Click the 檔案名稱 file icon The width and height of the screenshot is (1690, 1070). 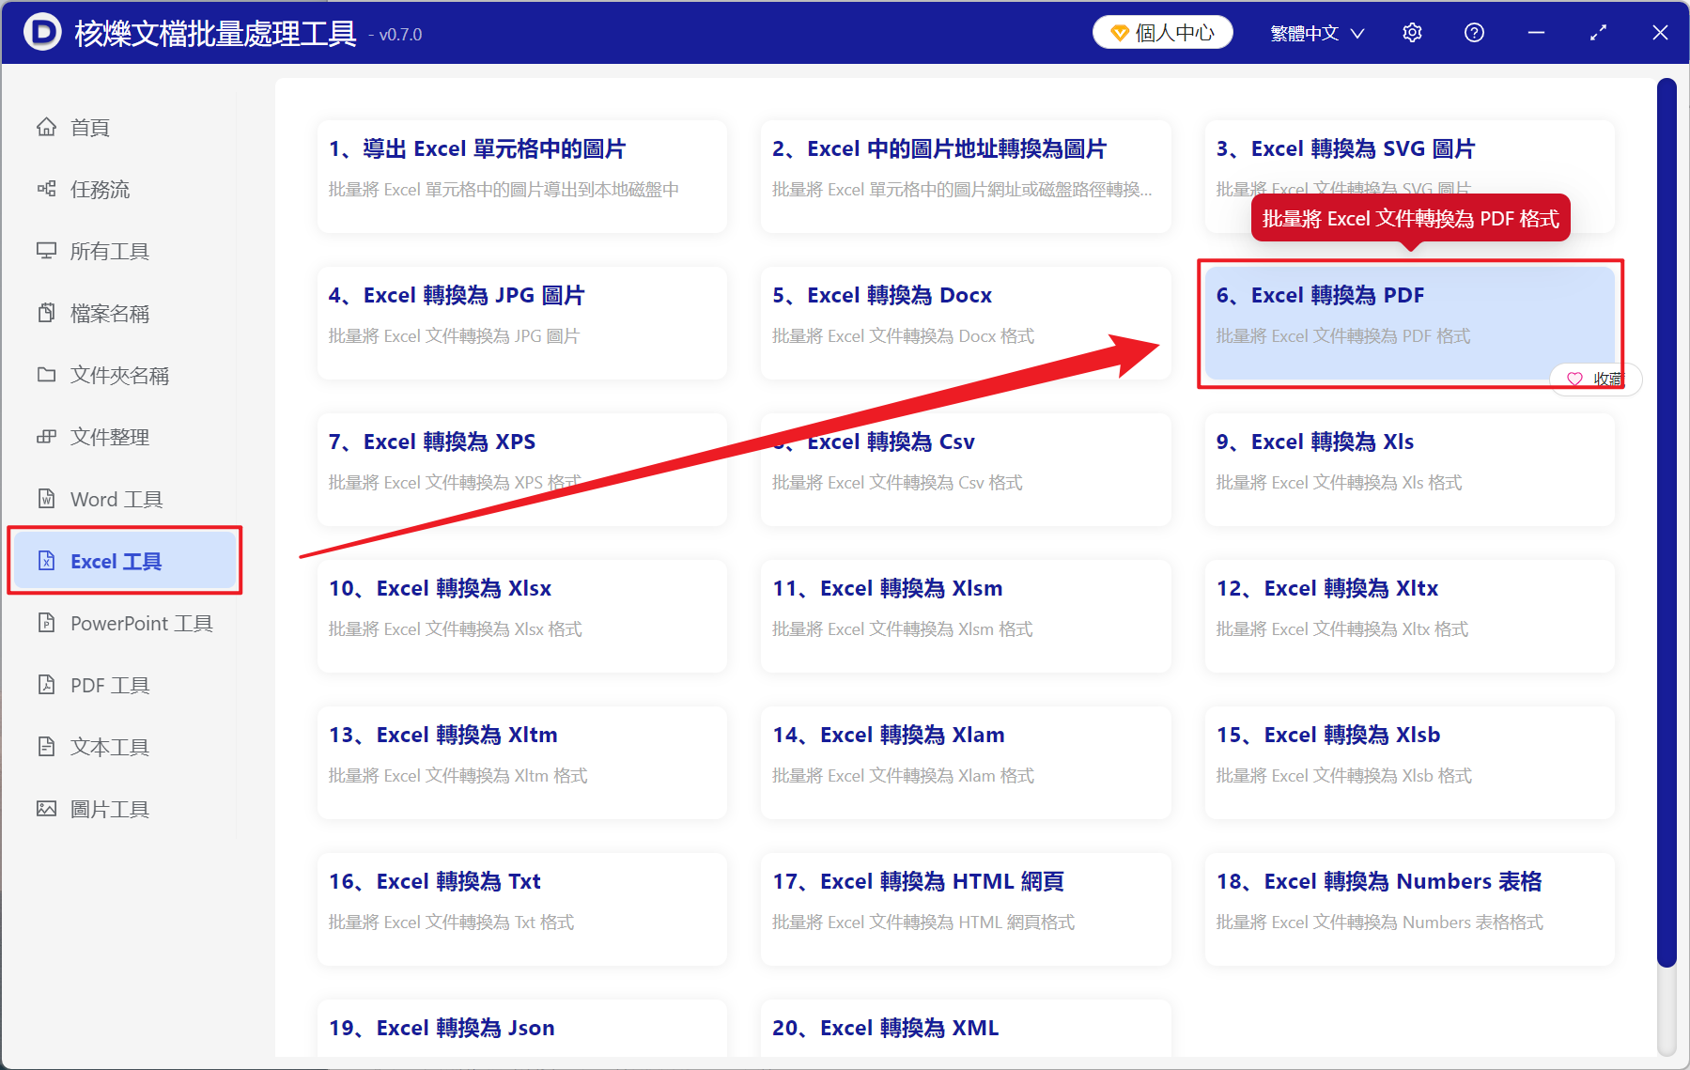tap(46, 313)
